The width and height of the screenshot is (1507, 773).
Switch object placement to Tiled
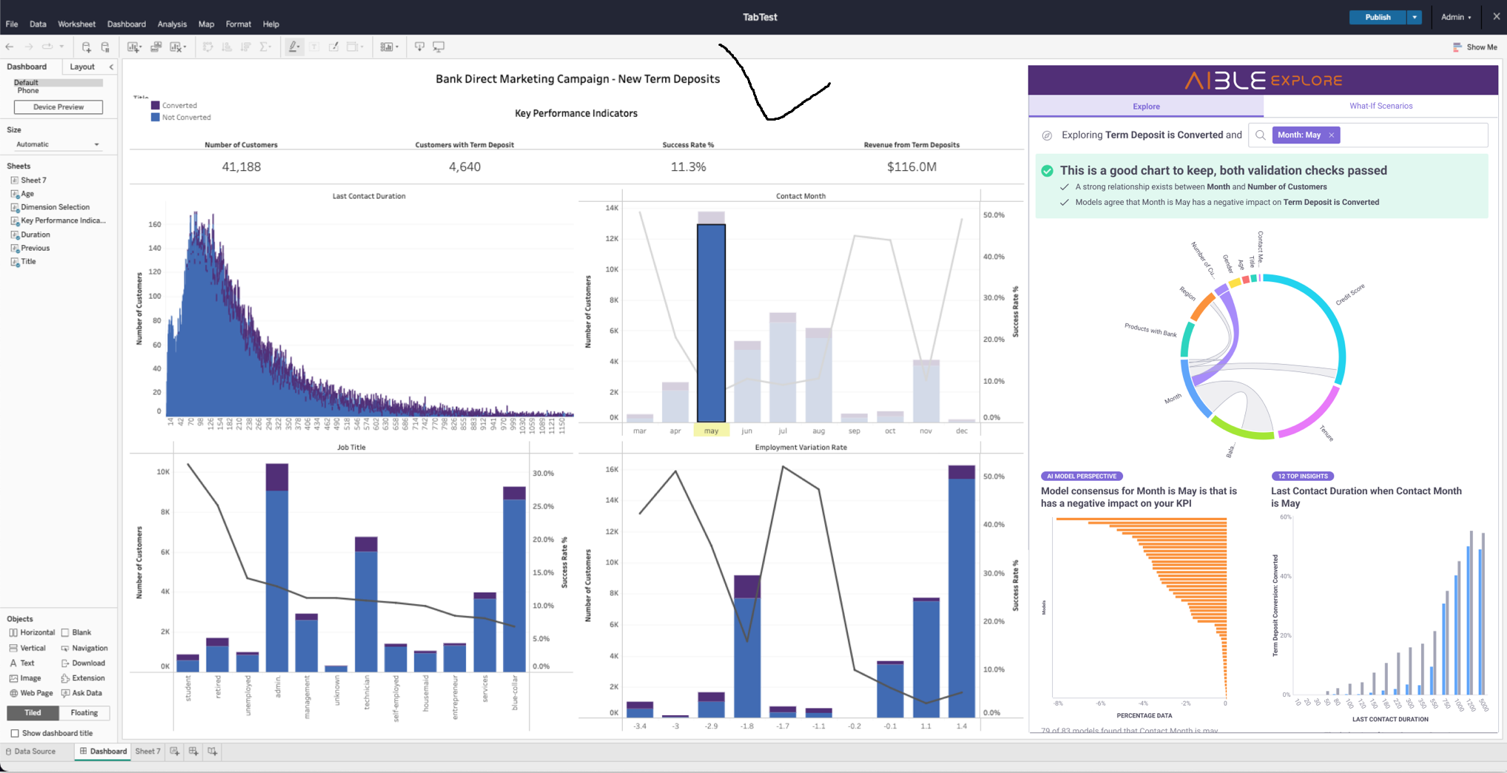point(33,712)
